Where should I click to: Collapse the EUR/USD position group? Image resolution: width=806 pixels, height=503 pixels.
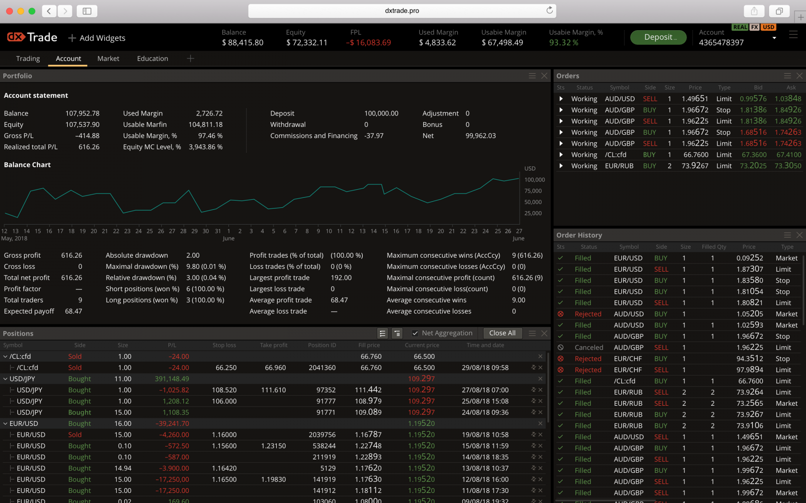[4, 423]
